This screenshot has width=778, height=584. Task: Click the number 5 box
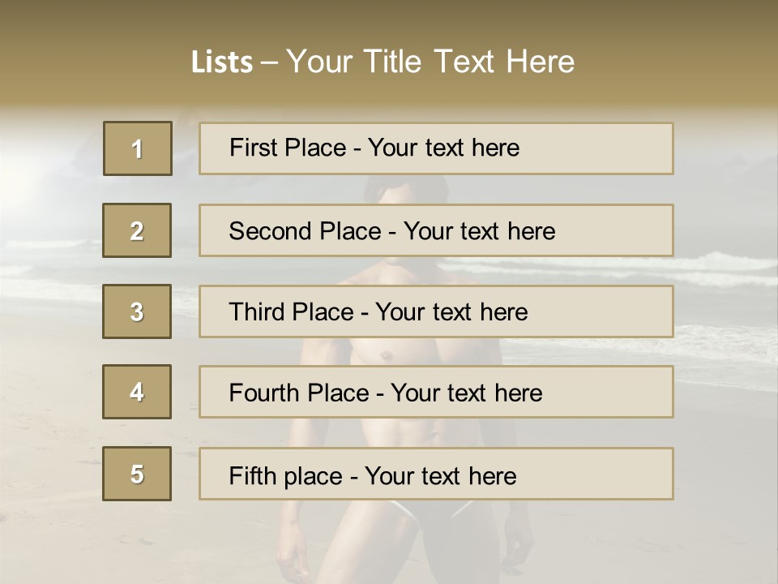(x=137, y=474)
